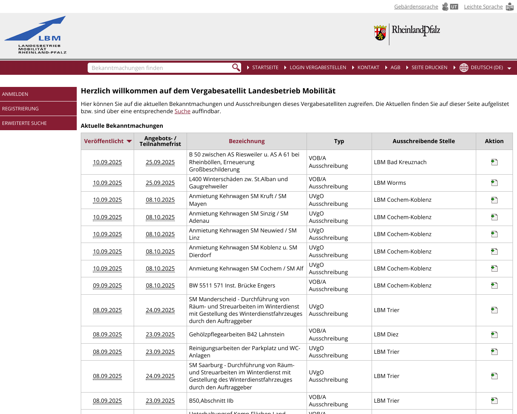
Task: Click 24.09.2025 deadline in SM Manderscheid row
Action: 160,310
